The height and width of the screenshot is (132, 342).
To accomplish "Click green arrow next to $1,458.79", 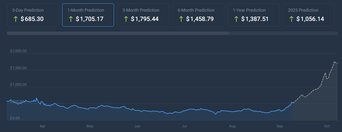I will 181,19.
